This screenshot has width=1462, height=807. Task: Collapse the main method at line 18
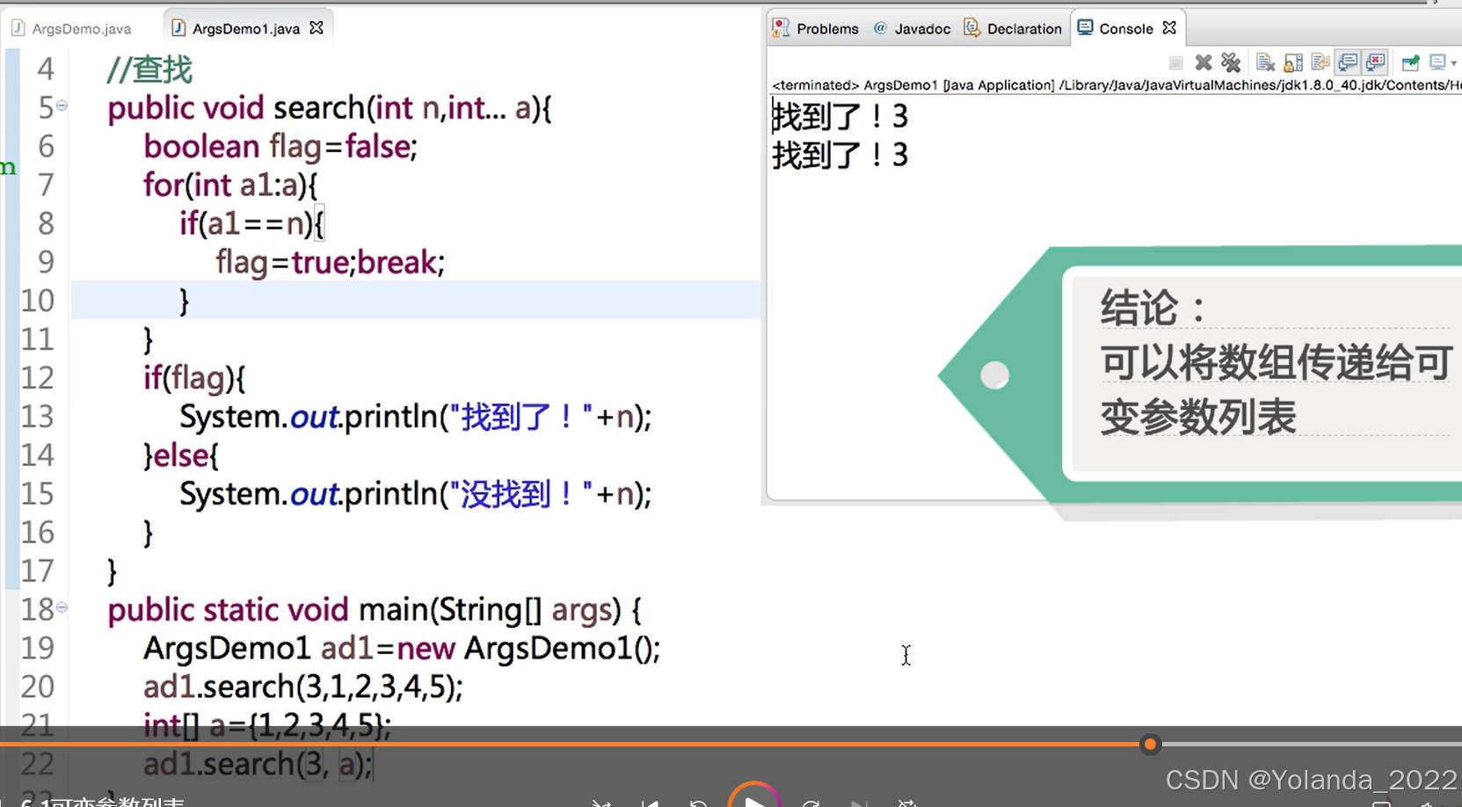point(62,607)
